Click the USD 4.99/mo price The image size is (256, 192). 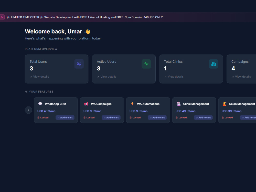click(x=46, y=111)
